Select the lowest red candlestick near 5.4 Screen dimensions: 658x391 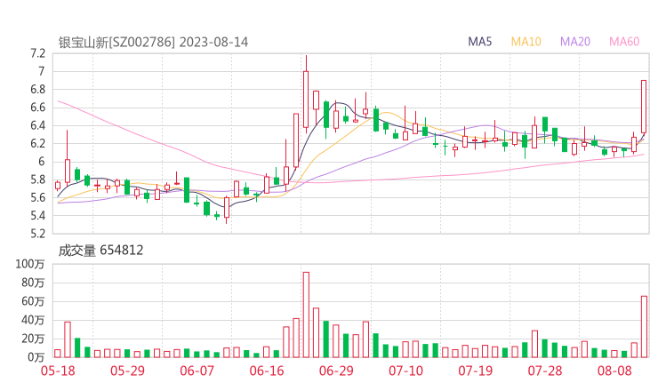pyautogui.click(x=227, y=210)
